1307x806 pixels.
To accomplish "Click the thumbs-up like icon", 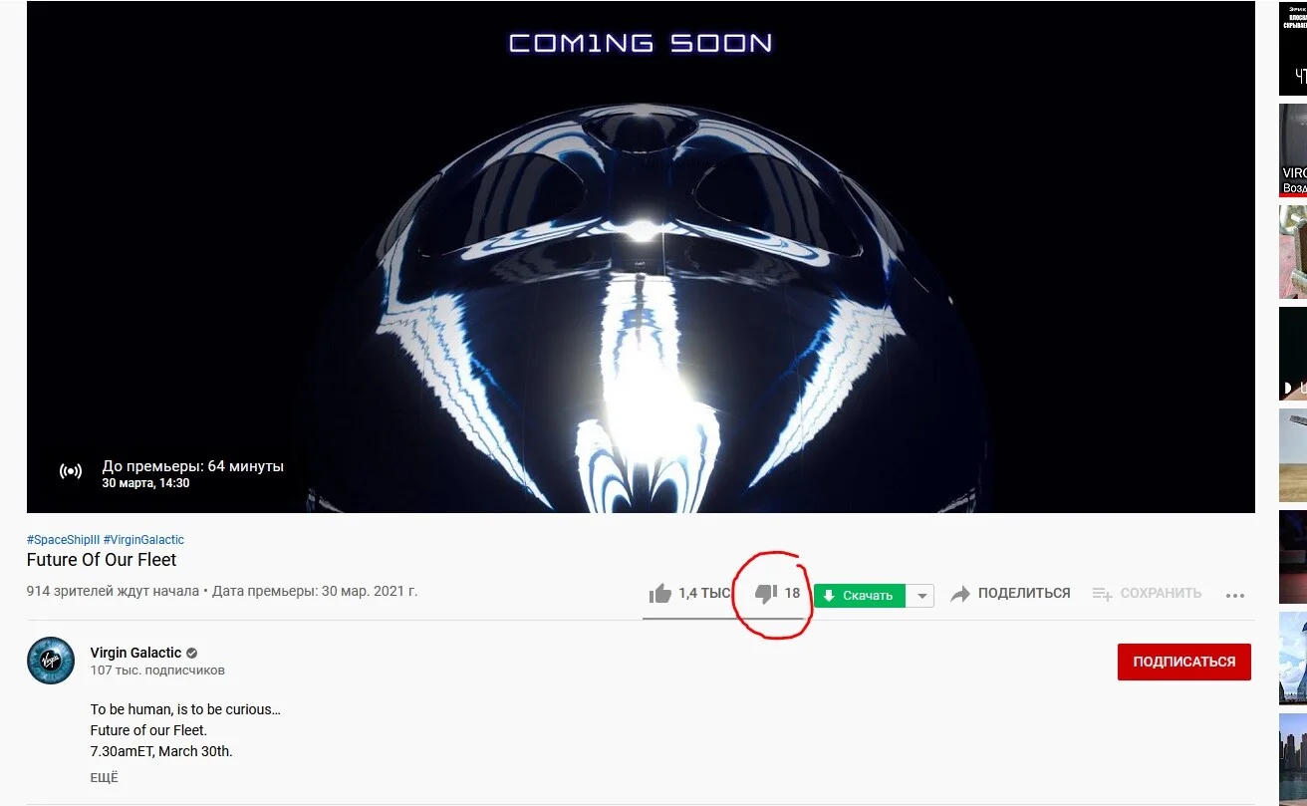I will [659, 594].
